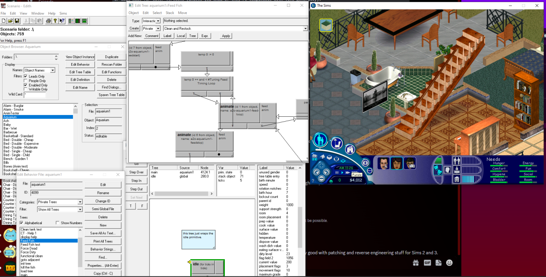Click the Wild Card input field

click(35, 95)
